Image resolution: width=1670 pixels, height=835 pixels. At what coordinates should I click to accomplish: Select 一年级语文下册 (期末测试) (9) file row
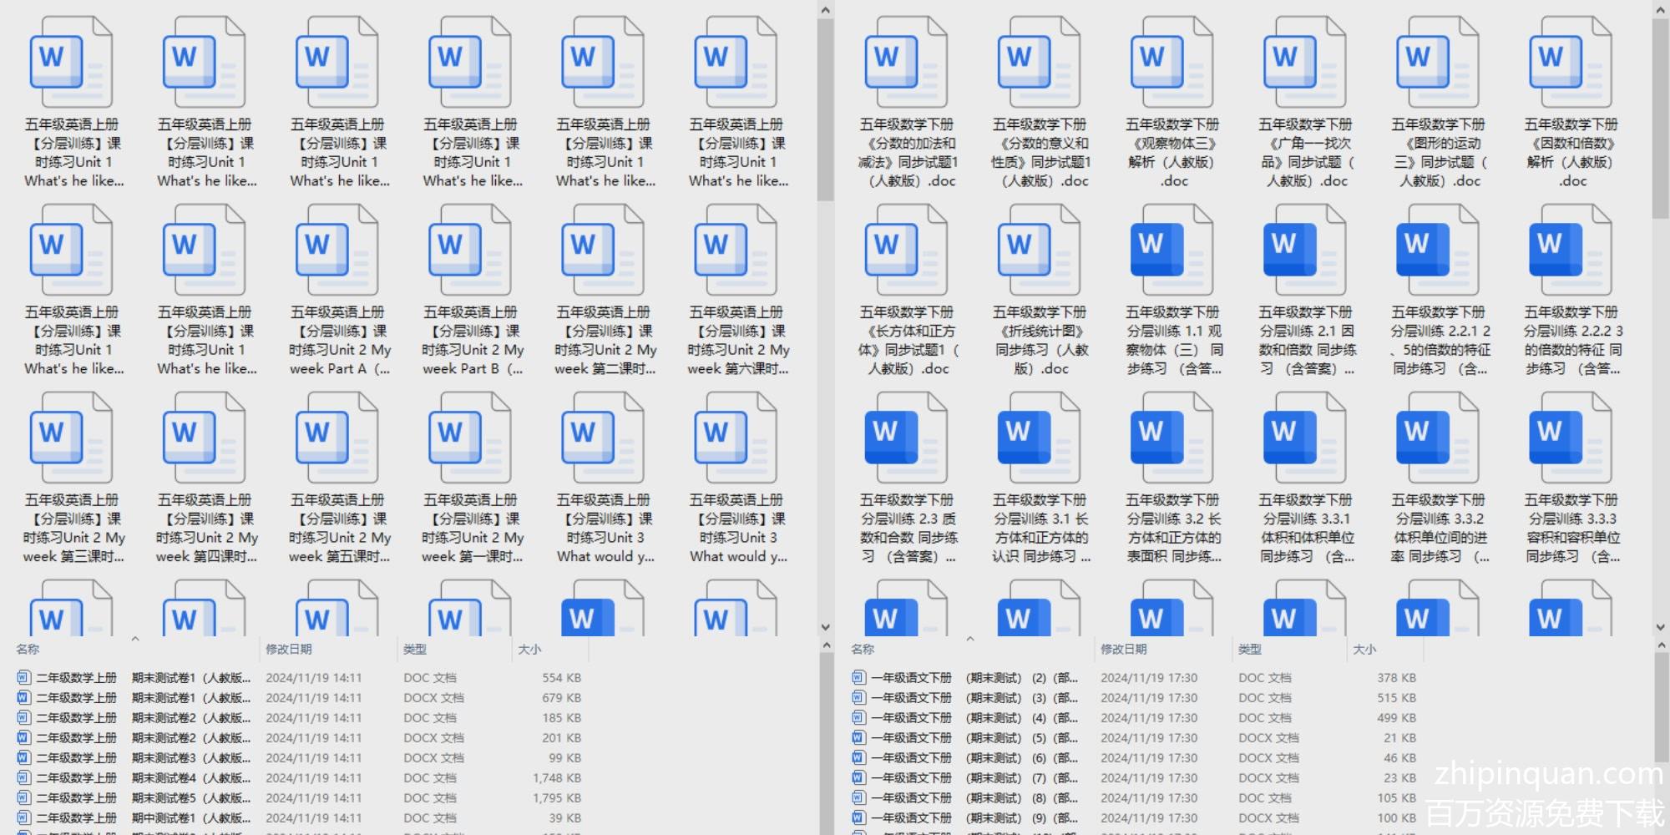pyautogui.click(x=1134, y=818)
